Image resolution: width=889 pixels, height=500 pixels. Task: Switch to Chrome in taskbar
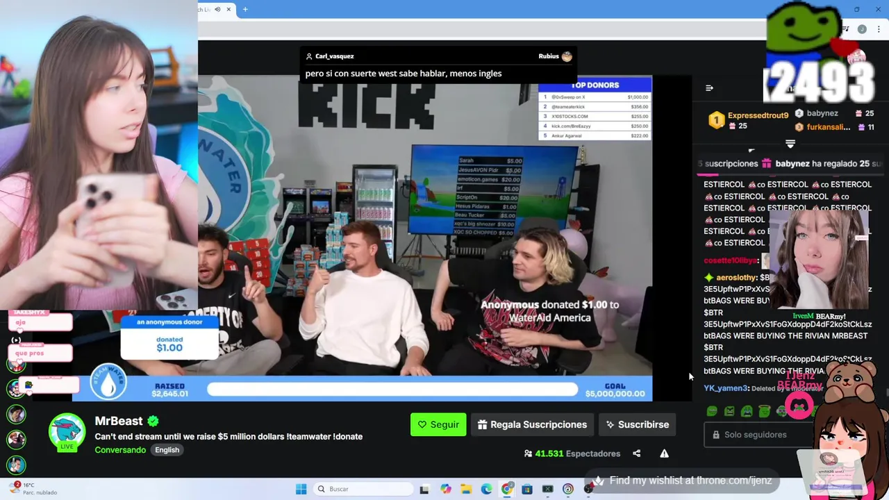coord(507,489)
